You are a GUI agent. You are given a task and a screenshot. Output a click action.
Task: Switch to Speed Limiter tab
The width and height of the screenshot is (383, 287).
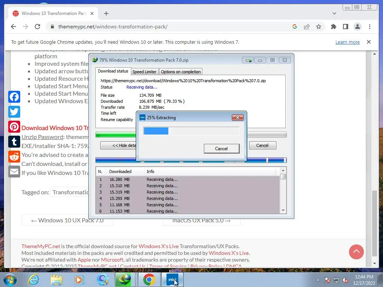pyautogui.click(x=144, y=72)
